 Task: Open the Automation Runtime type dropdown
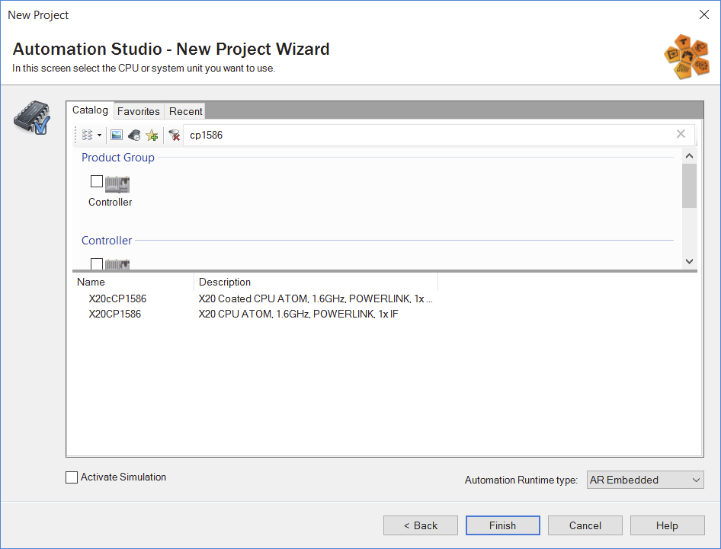click(x=645, y=480)
